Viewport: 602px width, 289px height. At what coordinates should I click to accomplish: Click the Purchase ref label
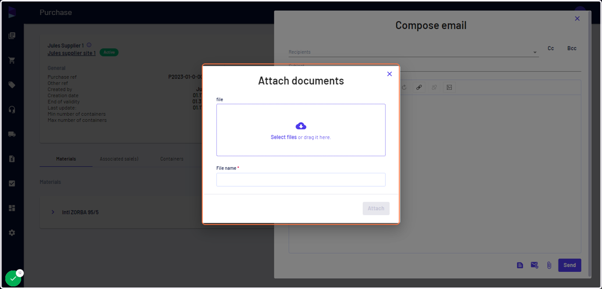[62, 77]
